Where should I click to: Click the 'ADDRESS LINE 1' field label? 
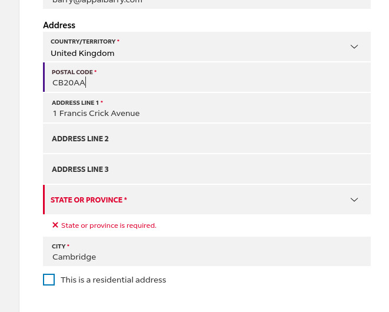pyautogui.click(x=75, y=102)
